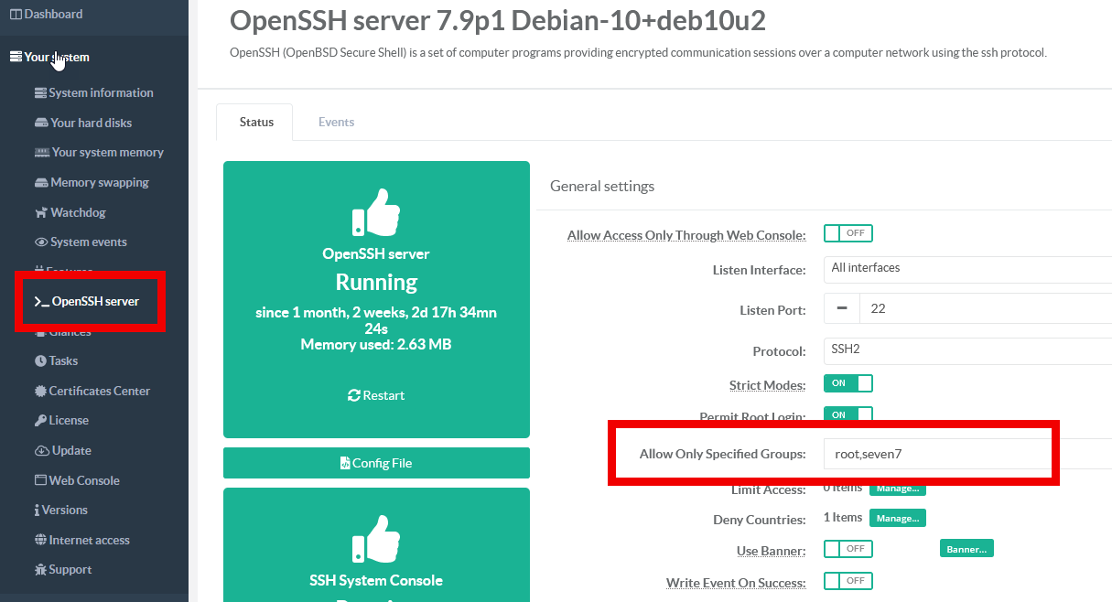Viewport: 1112px width, 602px height.
Task: Open the Config File button
Action: 376,463
